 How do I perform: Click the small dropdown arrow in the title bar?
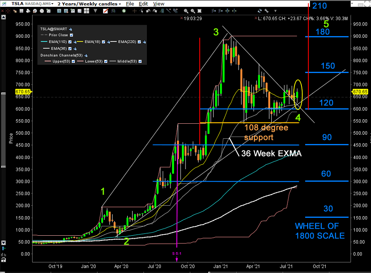352,4
